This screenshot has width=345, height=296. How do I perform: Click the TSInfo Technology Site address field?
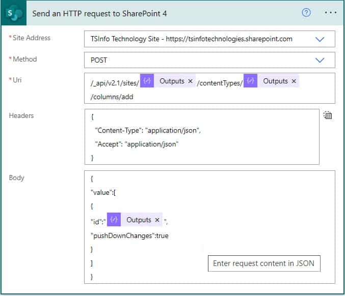[x=209, y=39]
